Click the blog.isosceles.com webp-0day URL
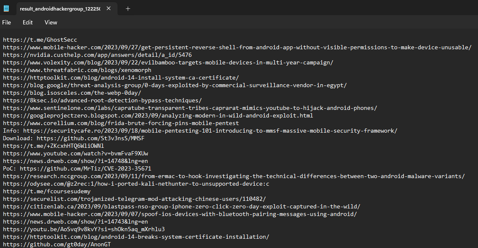 pyautogui.click(x=72, y=93)
